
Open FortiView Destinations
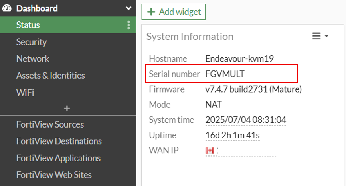coord(59,141)
